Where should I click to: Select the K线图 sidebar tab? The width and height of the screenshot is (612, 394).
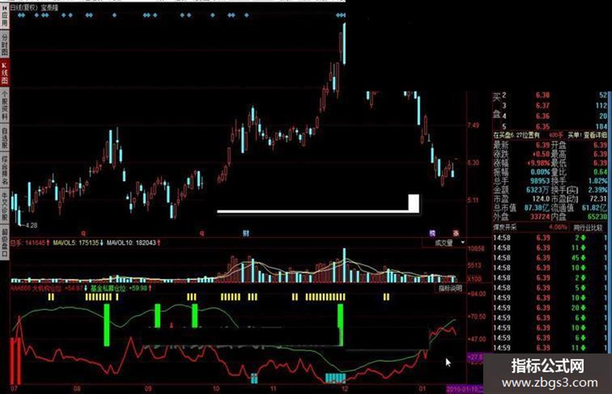pyautogui.click(x=5, y=72)
